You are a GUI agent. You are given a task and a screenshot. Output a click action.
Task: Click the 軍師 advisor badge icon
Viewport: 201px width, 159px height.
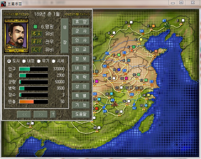click(x=37, y=42)
